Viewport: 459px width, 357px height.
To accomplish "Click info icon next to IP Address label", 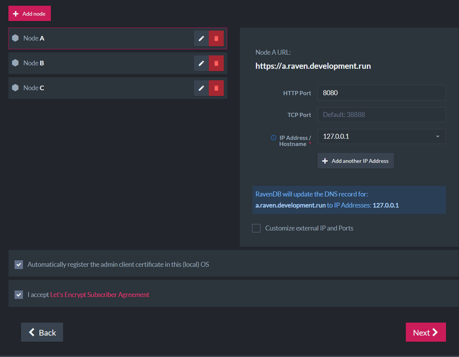I will click(x=273, y=138).
